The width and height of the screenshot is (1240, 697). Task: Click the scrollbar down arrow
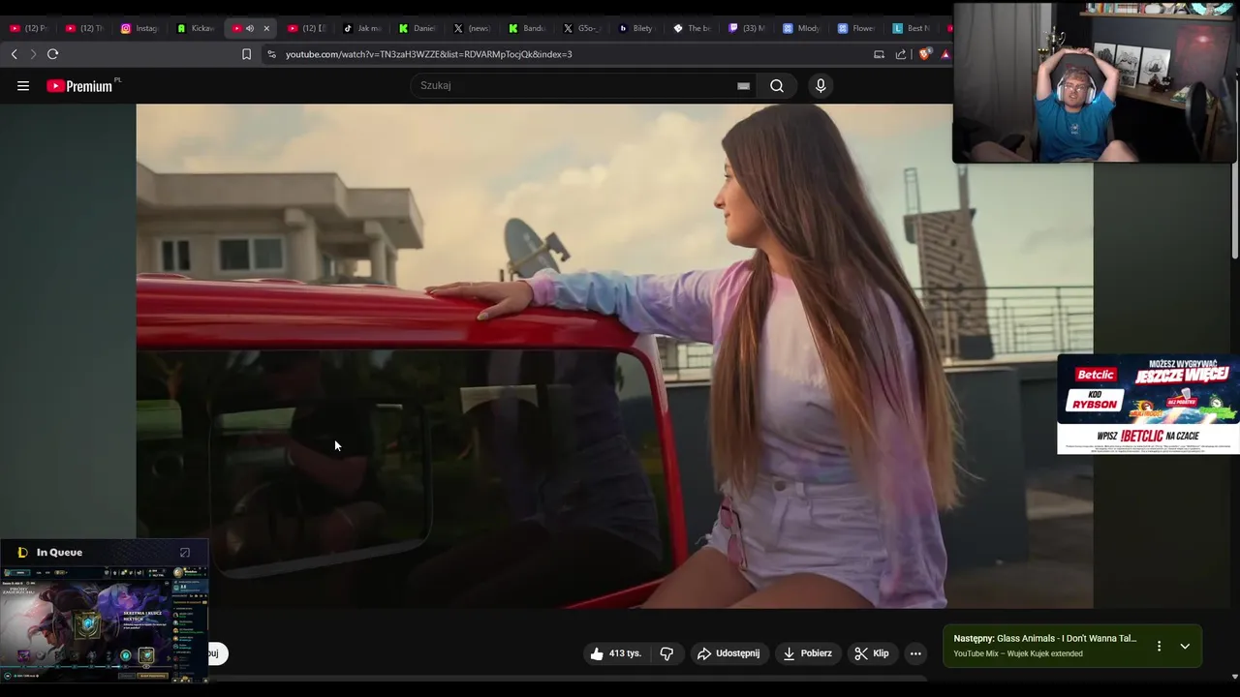pos(1234,677)
